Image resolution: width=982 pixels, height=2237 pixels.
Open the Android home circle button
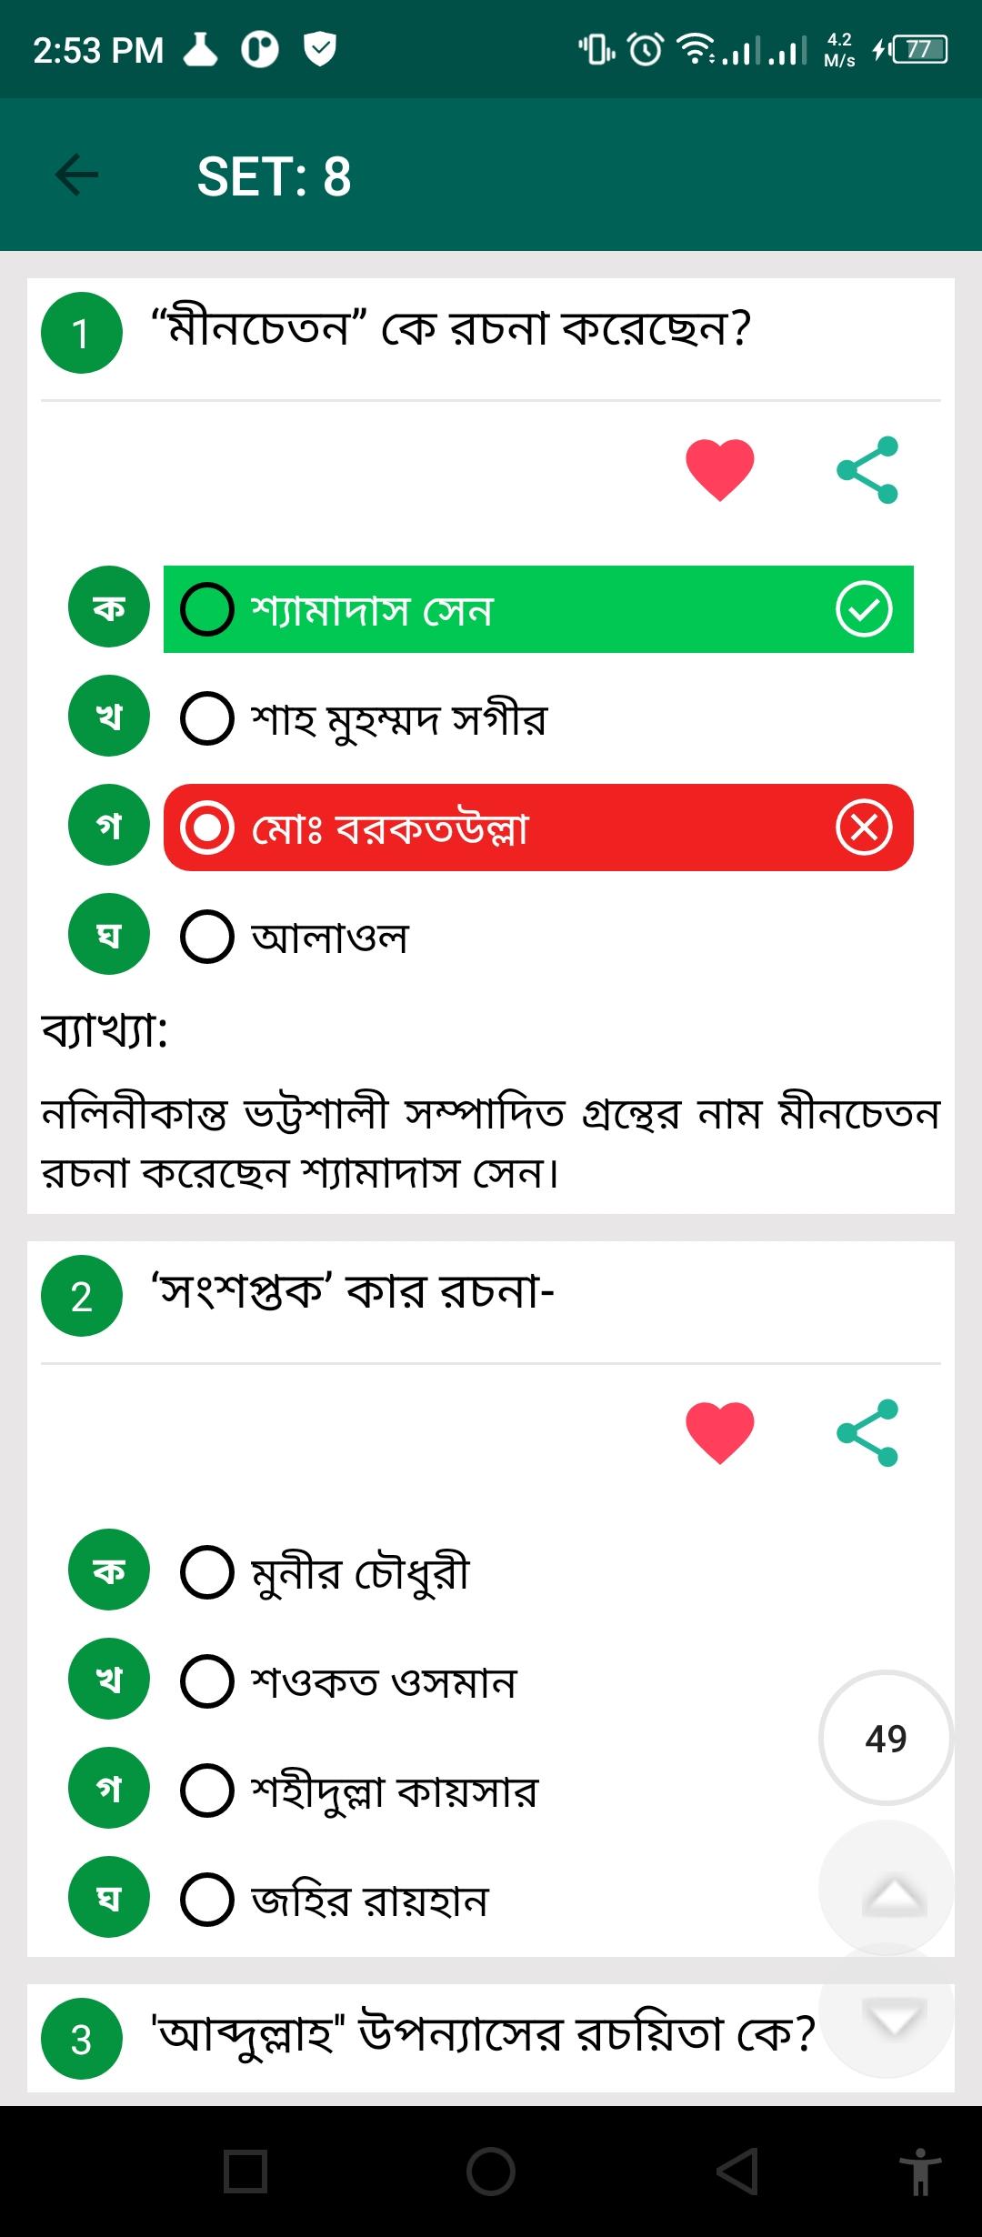[x=491, y=2172]
